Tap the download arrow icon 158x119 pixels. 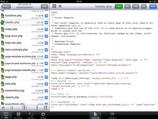pyautogui.click(x=24, y=108)
